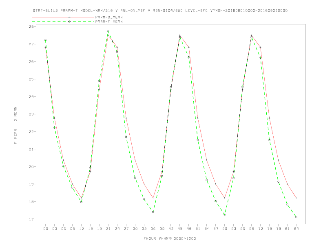The width and height of the screenshot is (323, 249).
Task: Click the green F_MEAN data point at hour 36
Action: (153, 212)
